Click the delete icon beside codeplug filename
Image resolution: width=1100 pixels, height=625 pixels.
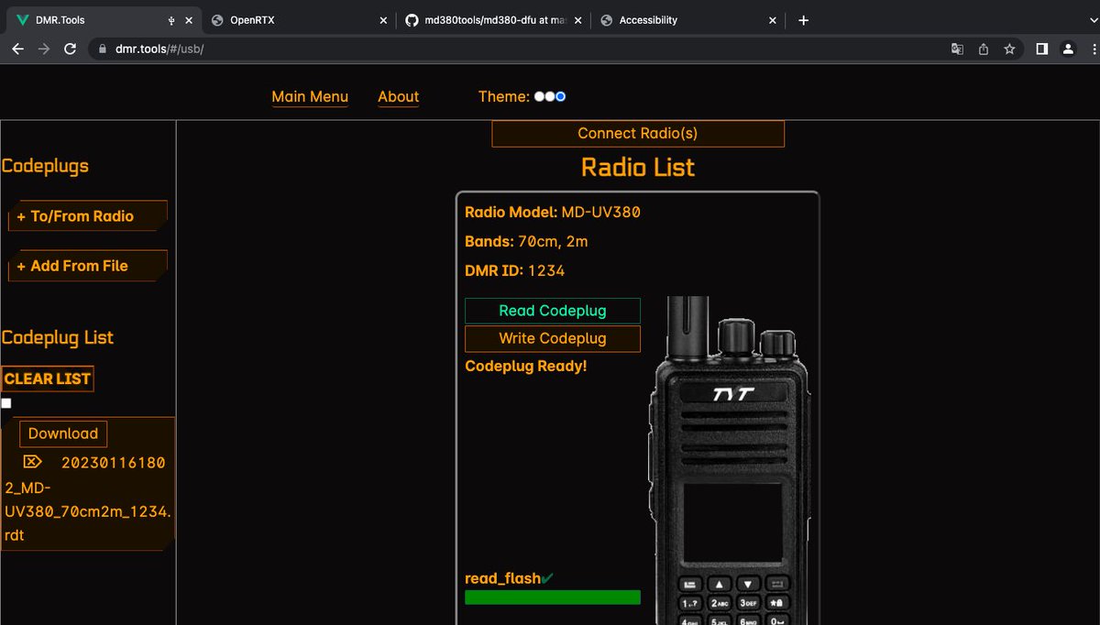tap(32, 461)
